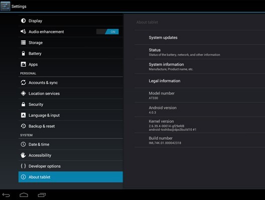Open Backup & reset settings
This screenshot has width=265, height=200.
[x=71, y=126]
